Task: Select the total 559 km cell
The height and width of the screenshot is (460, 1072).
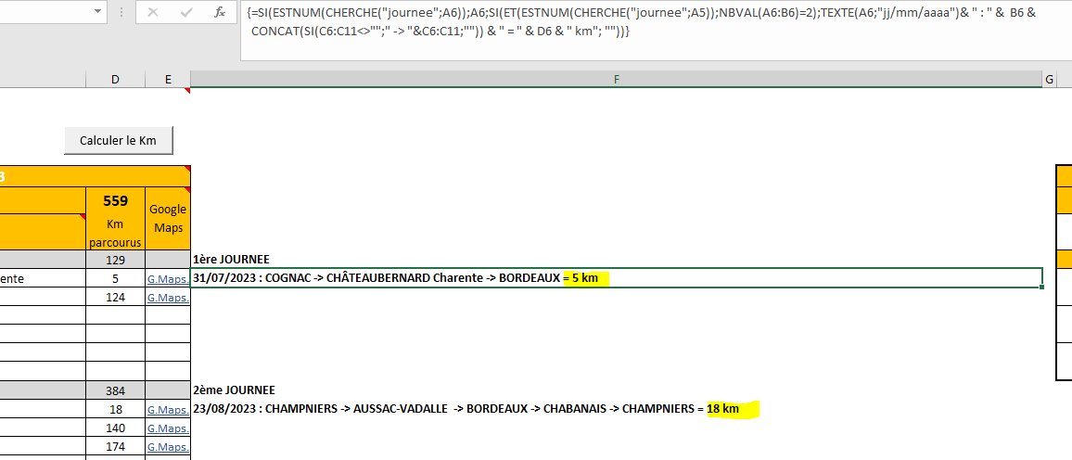Action: tap(115, 200)
